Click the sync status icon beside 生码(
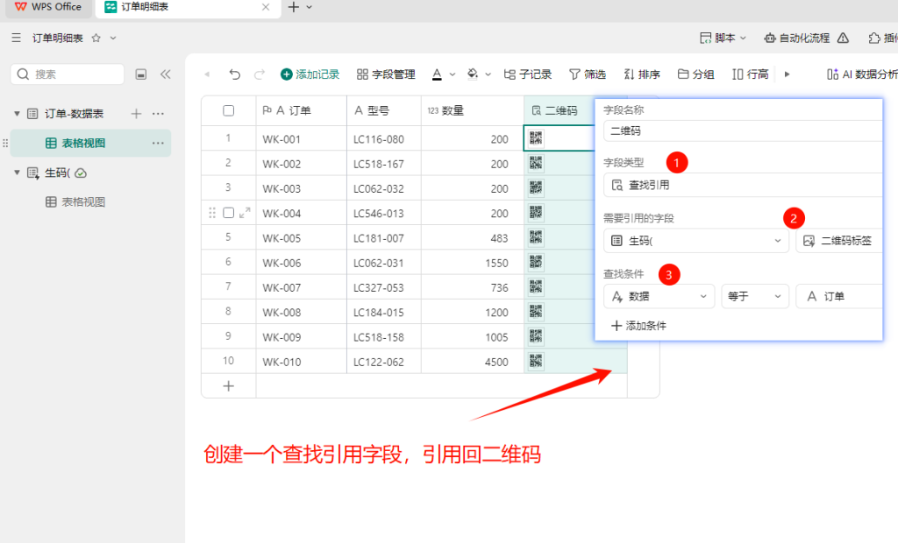898x543 pixels. (81, 173)
